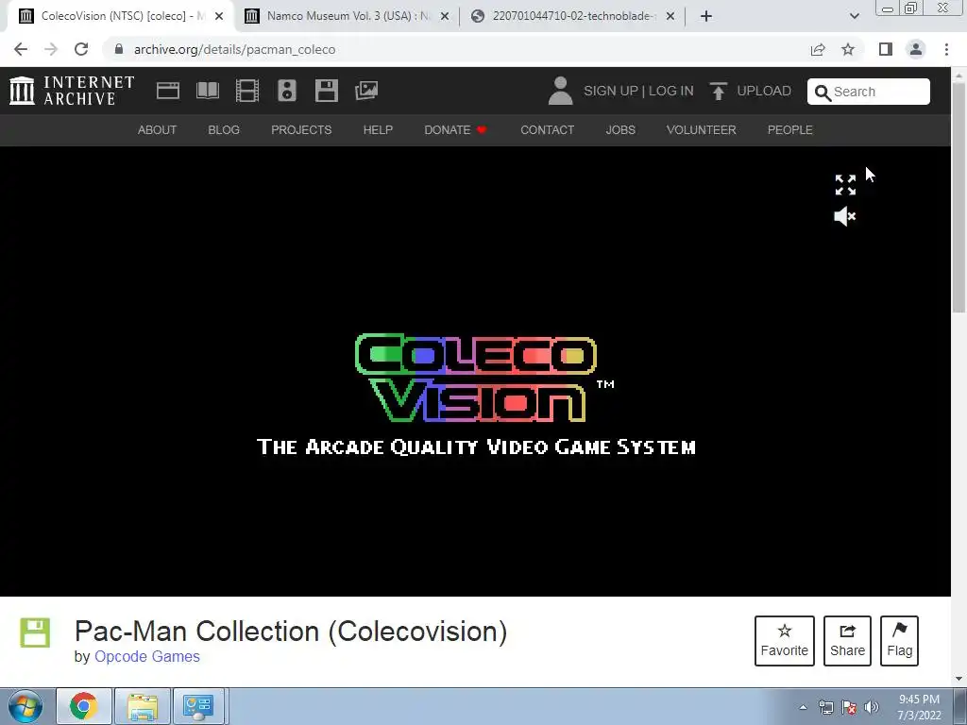Open the JOBS menu item
This screenshot has height=725, width=967.
point(620,130)
